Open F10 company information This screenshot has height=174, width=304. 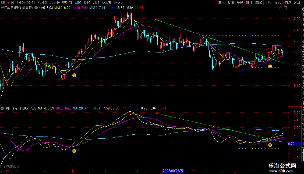[x=268, y=2]
